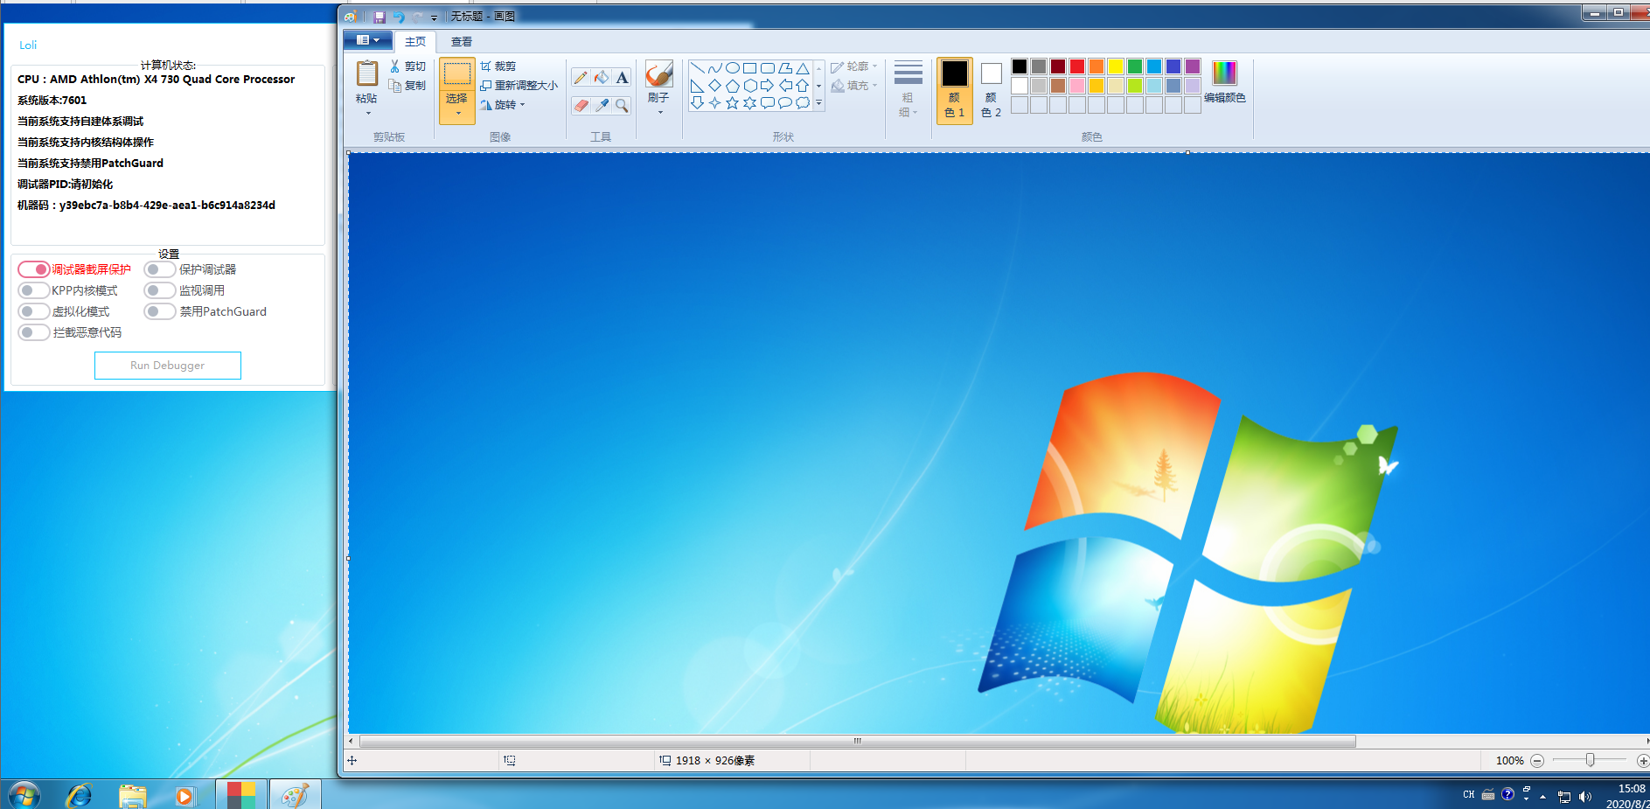Click the 机器码 machine code text
The width and height of the screenshot is (1650, 809).
tap(146, 205)
